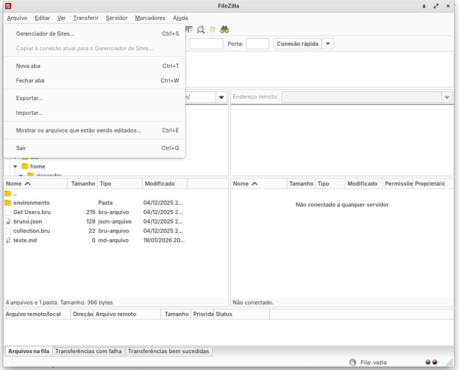459x370 pixels.
Task: Switch to Transferências bem sucedidas tab
Action: tap(169, 351)
